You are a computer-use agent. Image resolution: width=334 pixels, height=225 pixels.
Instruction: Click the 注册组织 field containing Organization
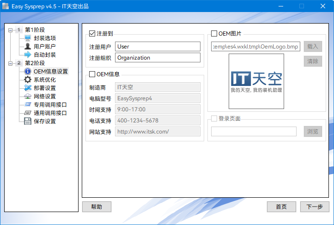click(x=158, y=58)
